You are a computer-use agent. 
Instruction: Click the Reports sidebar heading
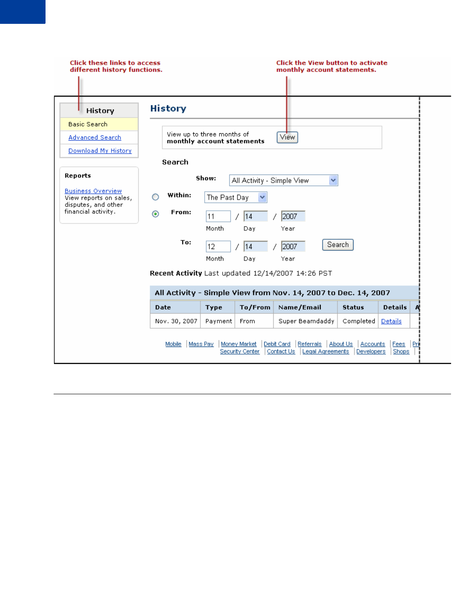77,175
